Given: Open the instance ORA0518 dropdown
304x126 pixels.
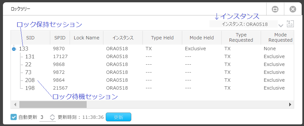Looking at the screenshot, I should coord(281,25).
